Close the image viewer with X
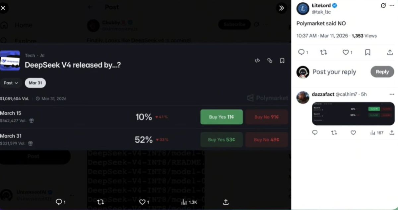This screenshot has width=398, height=210. tap(3, 8)
